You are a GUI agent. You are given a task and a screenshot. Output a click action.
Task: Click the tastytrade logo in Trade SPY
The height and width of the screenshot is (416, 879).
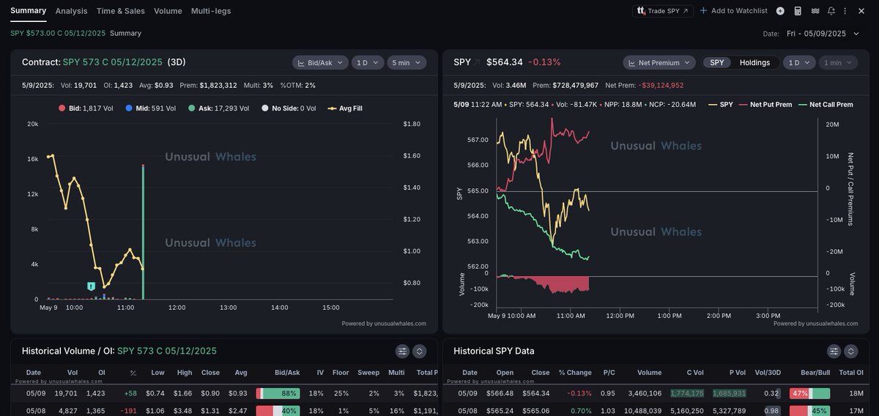pos(641,11)
